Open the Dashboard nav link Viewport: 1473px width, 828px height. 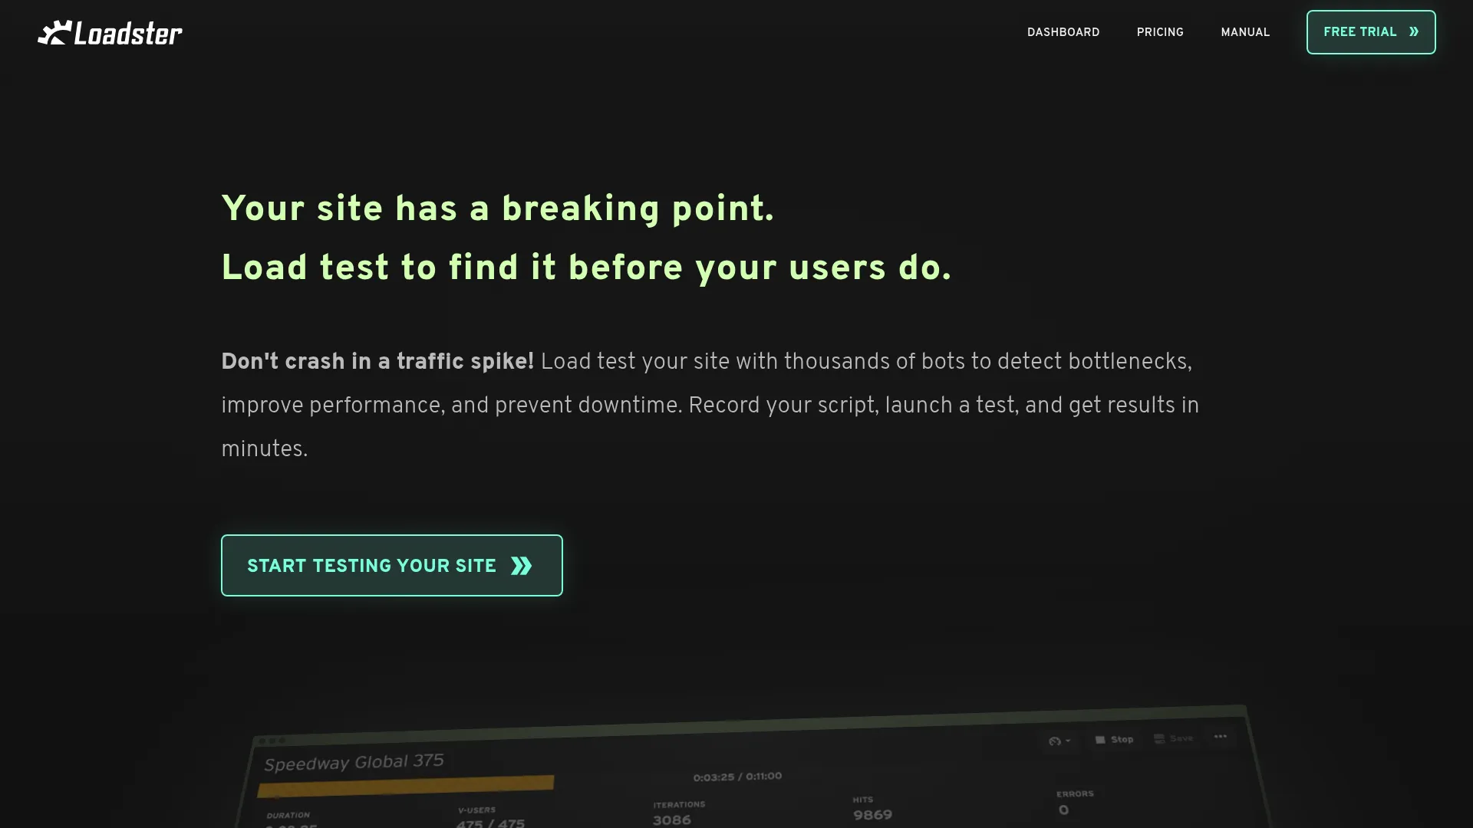[x=1063, y=32]
